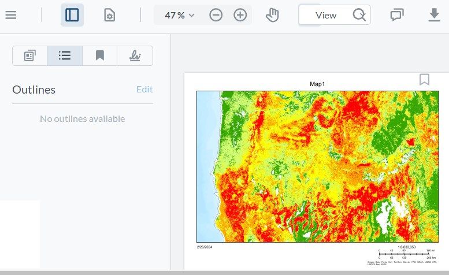Switch to signatures sidebar tab
The width and height of the screenshot is (449, 275).
click(x=135, y=55)
